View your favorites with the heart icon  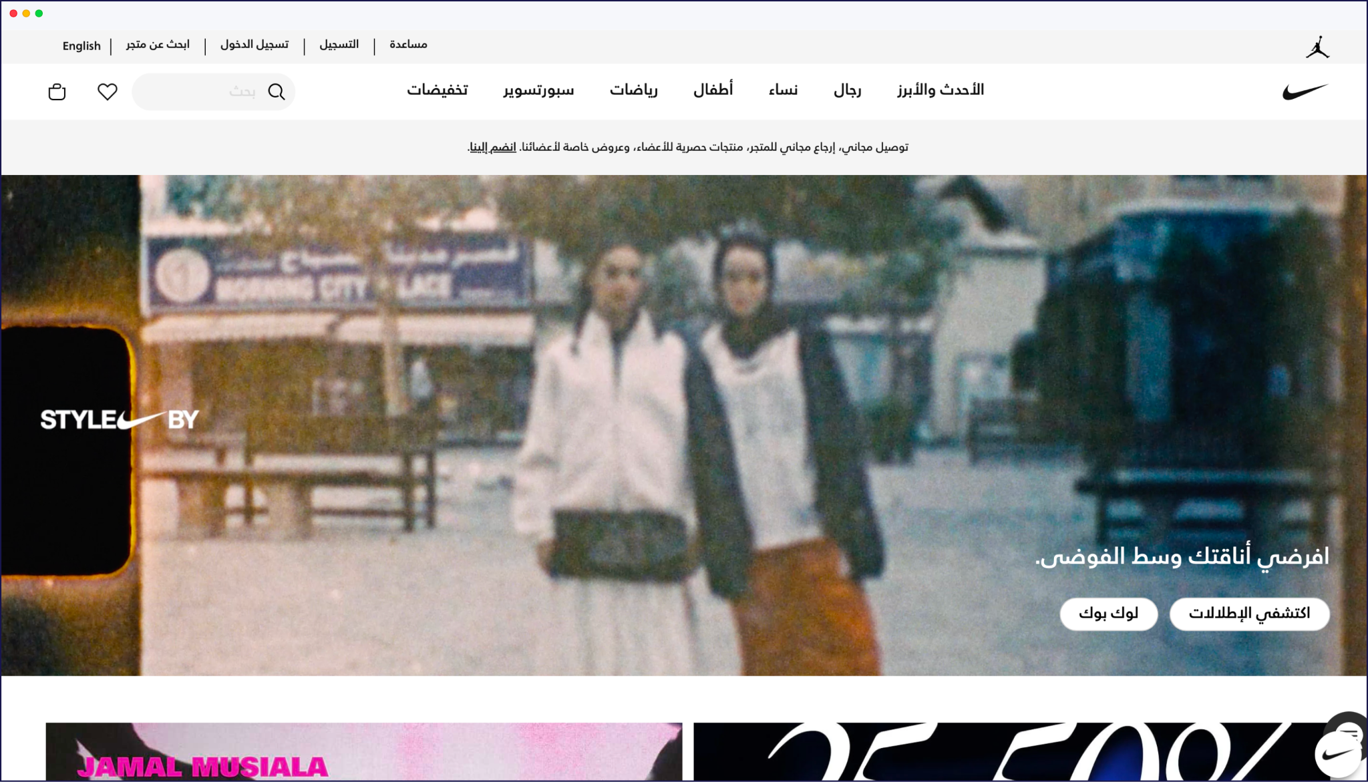click(x=107, y=91)
